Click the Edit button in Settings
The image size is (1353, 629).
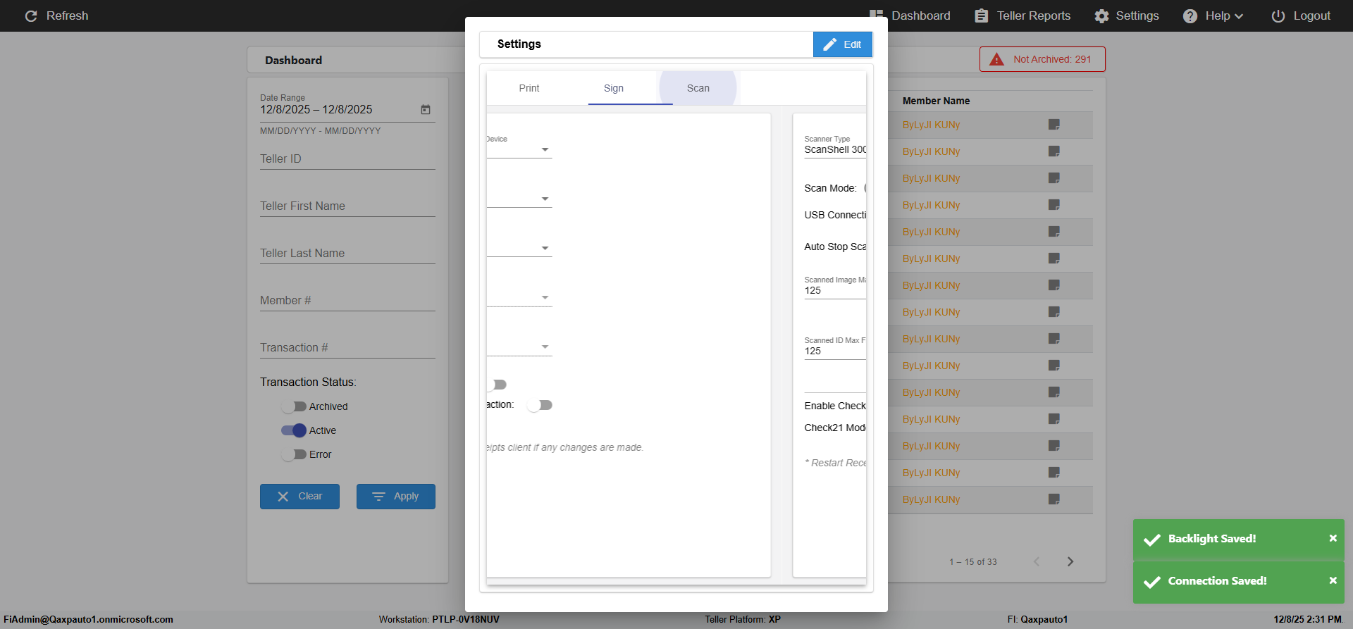click(x=843, y=44)
